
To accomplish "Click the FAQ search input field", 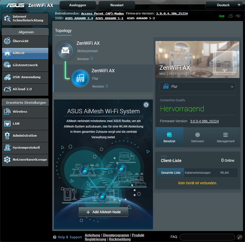I will click(207, 237).
